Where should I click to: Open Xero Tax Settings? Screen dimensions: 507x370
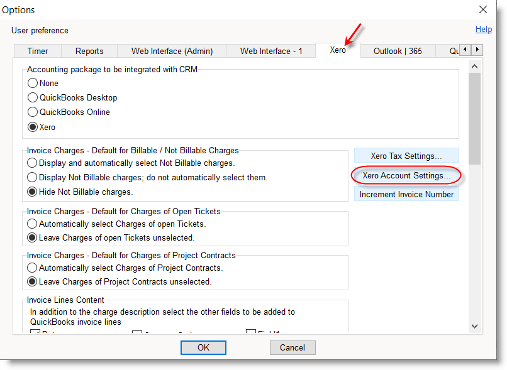406,155
